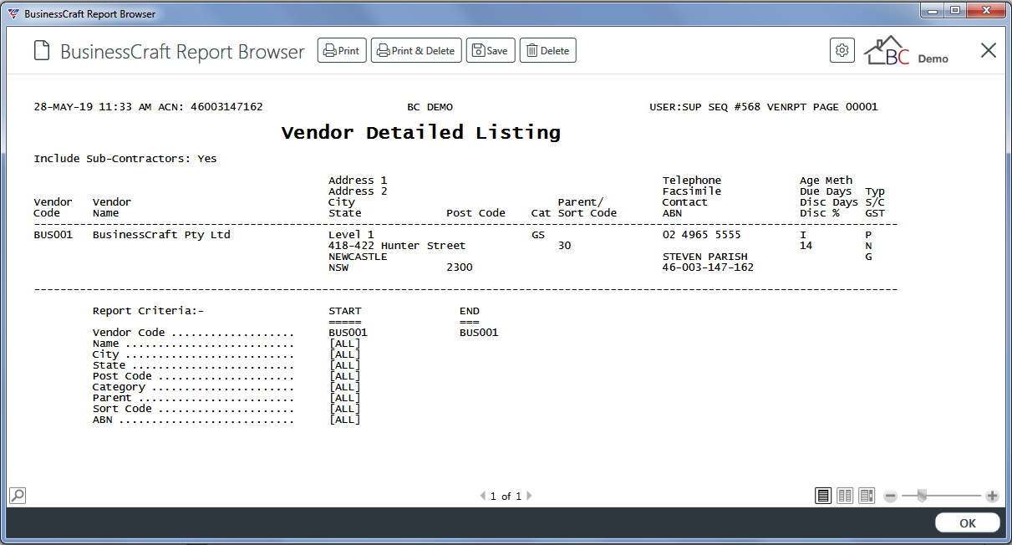The image size is (1012, 545).
Task: Click the 'Category' criteria label
Action: tap(119, 387)
